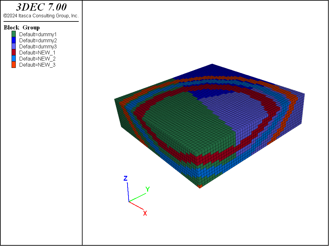Select the 'Default=dummy3' legend label
Image resolution: width=329 pixels, height=246 pixels.
click(x=38, y=47)
